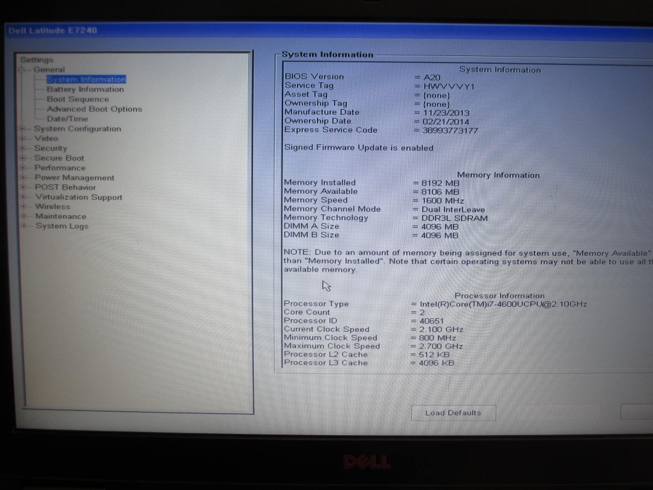Image resolution: width=653 pixels, height=490 pixels.
Task: Select the General category label
Action: (49, 70)
